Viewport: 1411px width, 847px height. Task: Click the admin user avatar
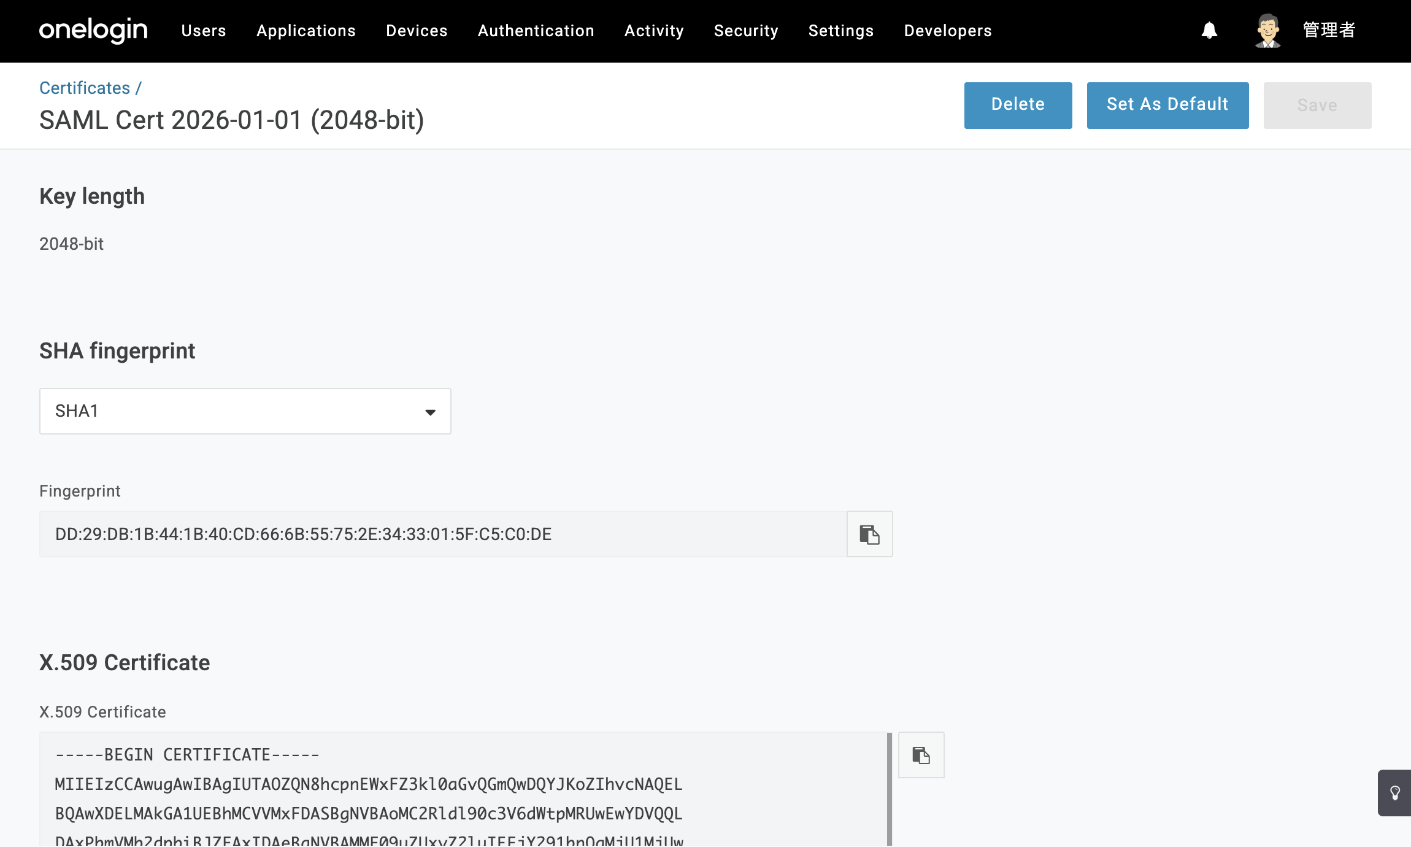(x=1267, y=31)
